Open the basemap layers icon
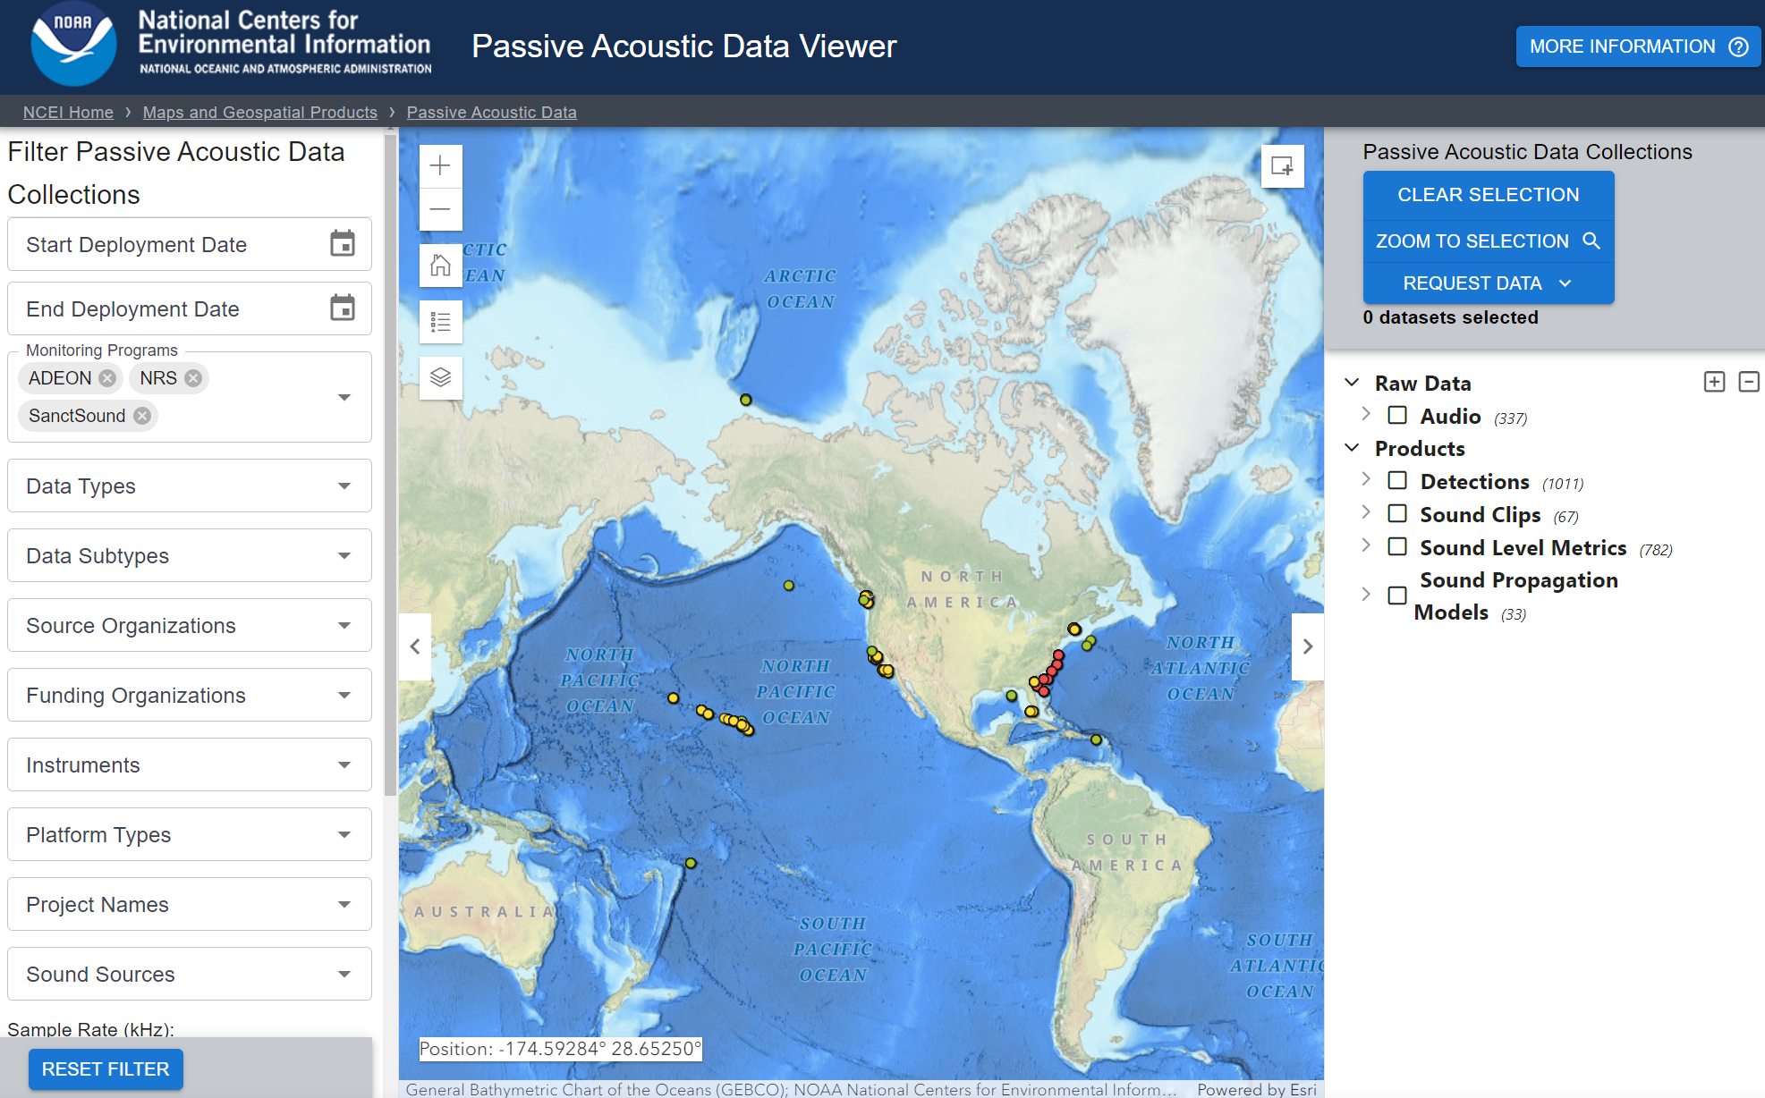 click(440, 377)
